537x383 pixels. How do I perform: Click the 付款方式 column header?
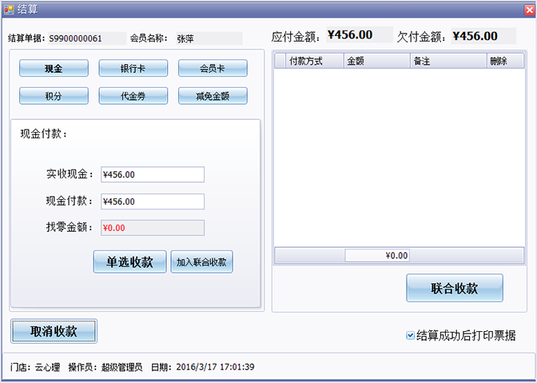(x=315, y=61)
